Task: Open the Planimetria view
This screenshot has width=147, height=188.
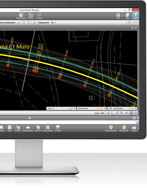Action: click(21, 16)
